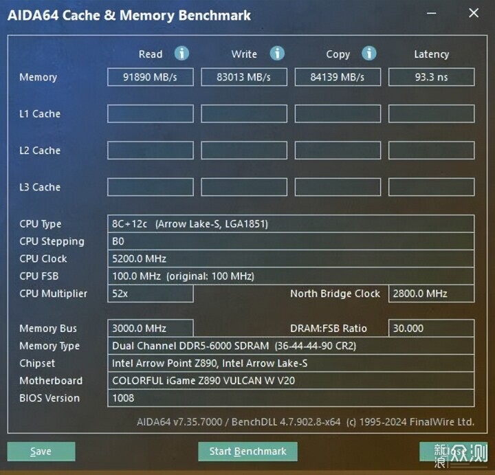The image size is (495, 475).
Task: Click the Read info icon
Action: [181, 54]
